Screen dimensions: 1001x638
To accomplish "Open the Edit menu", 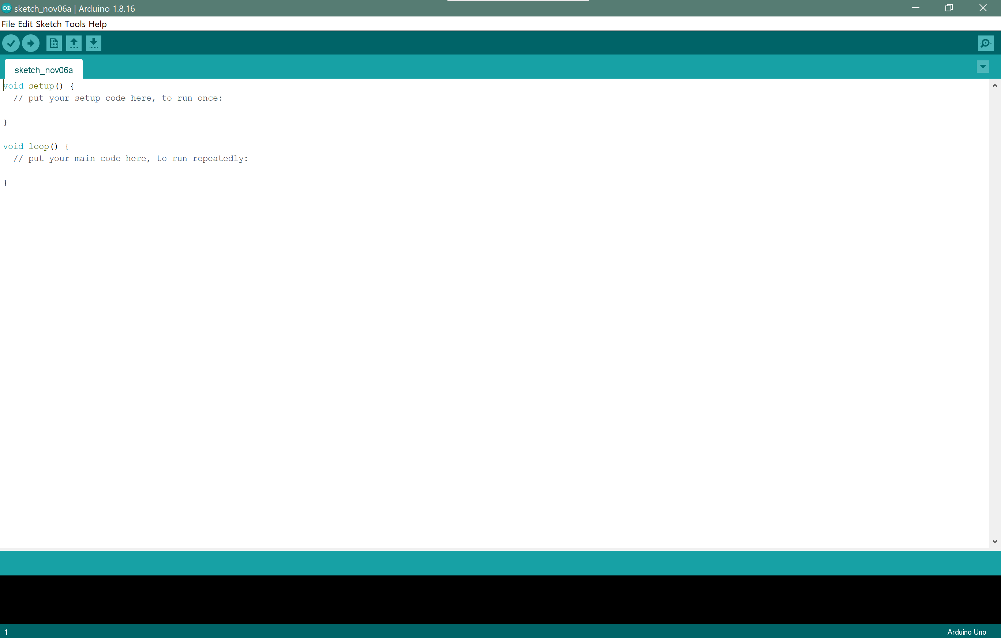I will point(25,24).
